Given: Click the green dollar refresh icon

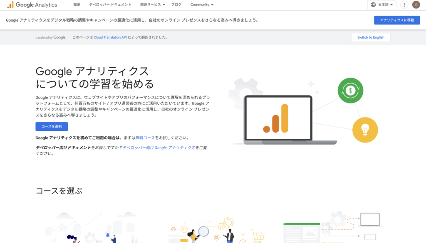Looking at the screenshot, I should [x=350, y=90].
